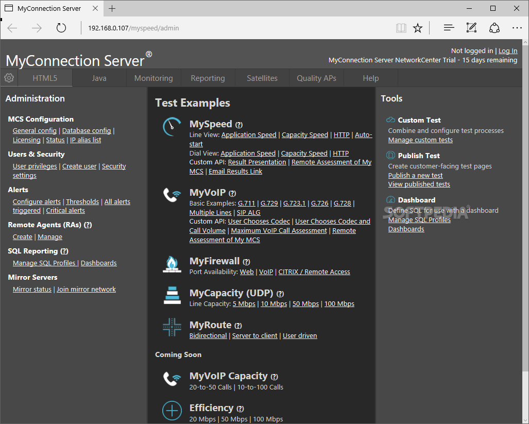Open help question mark next to MyCapacity (UDP)

[x=280, y=294]
